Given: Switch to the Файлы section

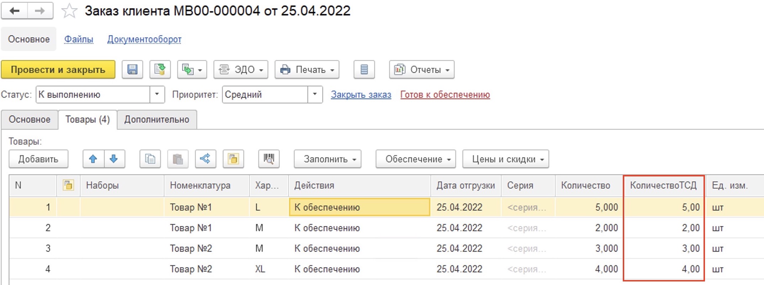Looking at the screenshot, I should click(79, 39).
